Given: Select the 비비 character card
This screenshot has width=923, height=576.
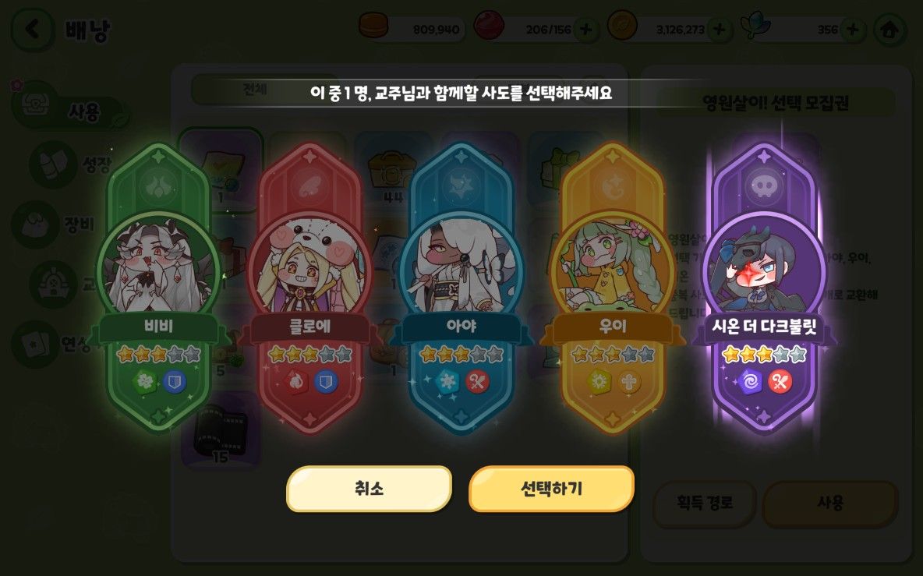Looking at the screenshot, I should coord(159,287).
